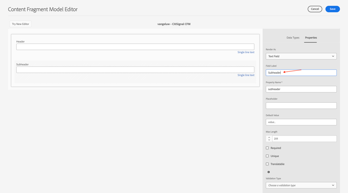Click the 'vangeluw - CitiSignal CFM' title
The height and width of the screenshot is (193, 348).
click(x=174, y=24)
